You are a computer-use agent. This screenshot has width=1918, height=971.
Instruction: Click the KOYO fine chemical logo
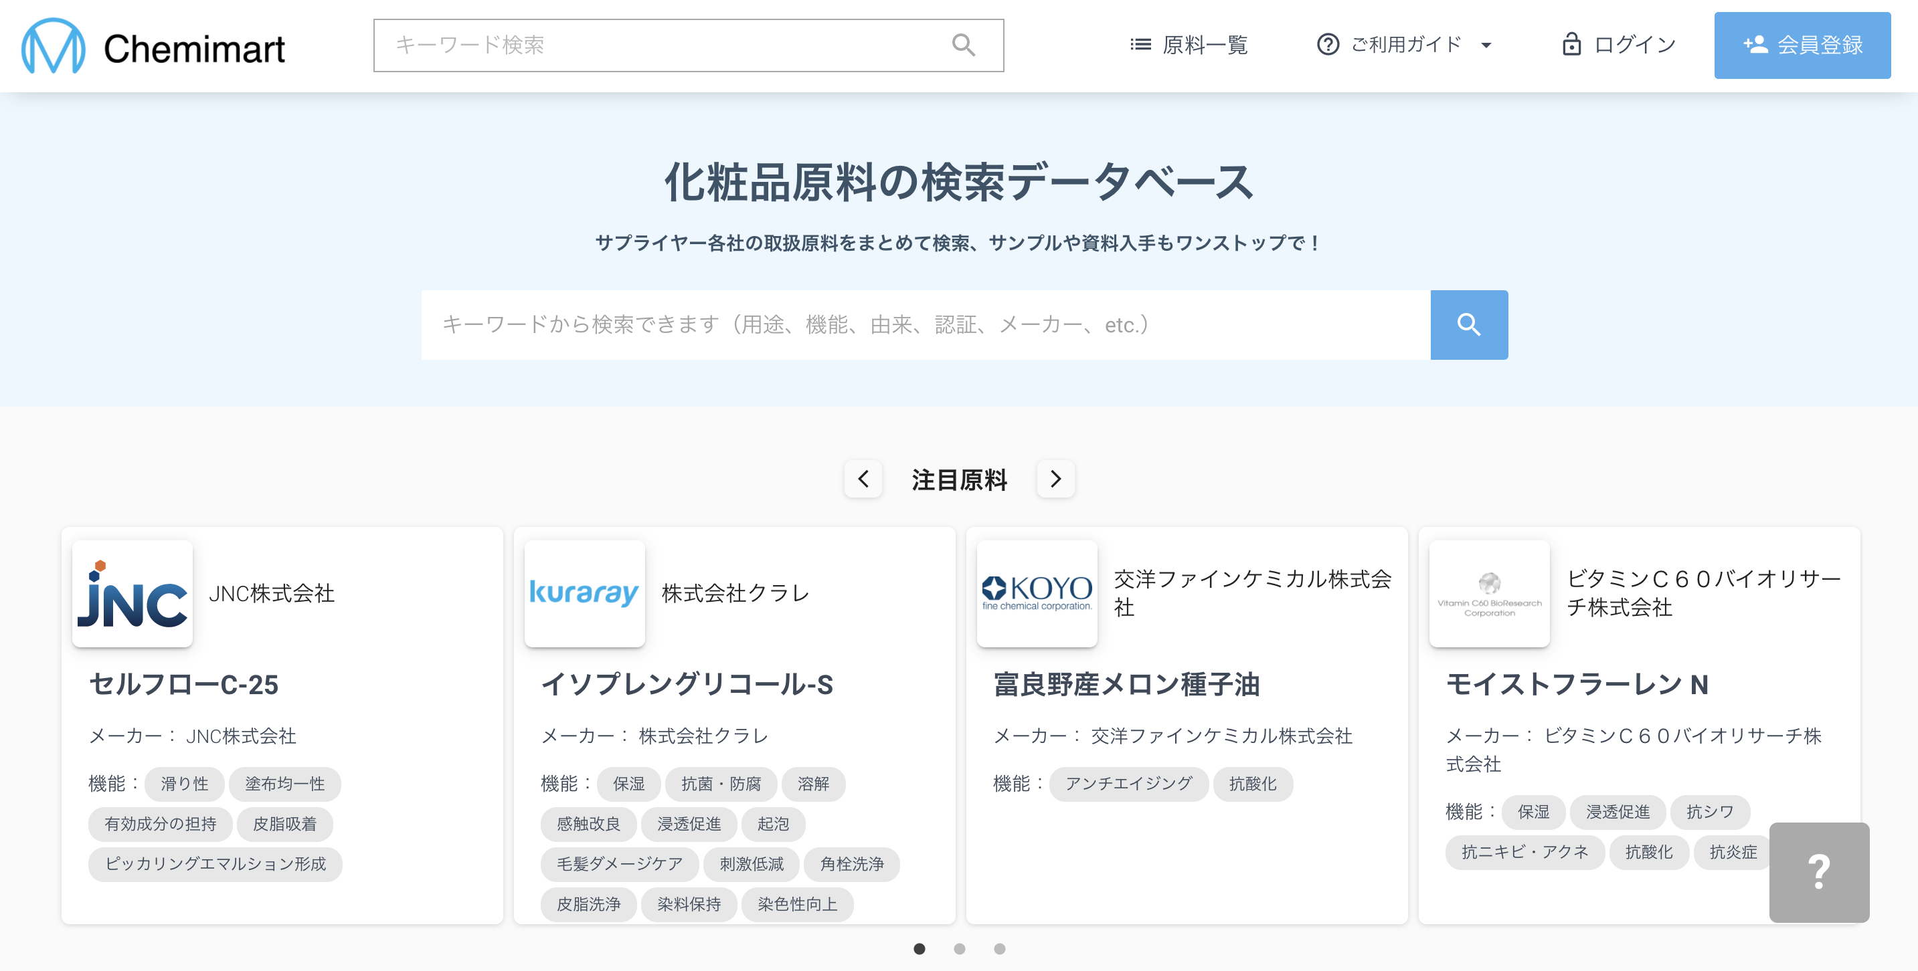click(1037, 594)
